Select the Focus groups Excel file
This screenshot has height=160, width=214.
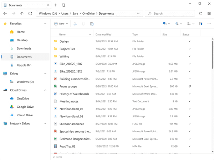click(68, 86)
